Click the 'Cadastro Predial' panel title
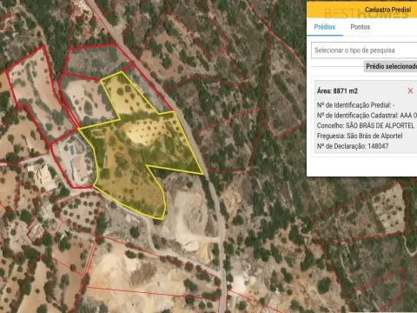 coord(387,10)
